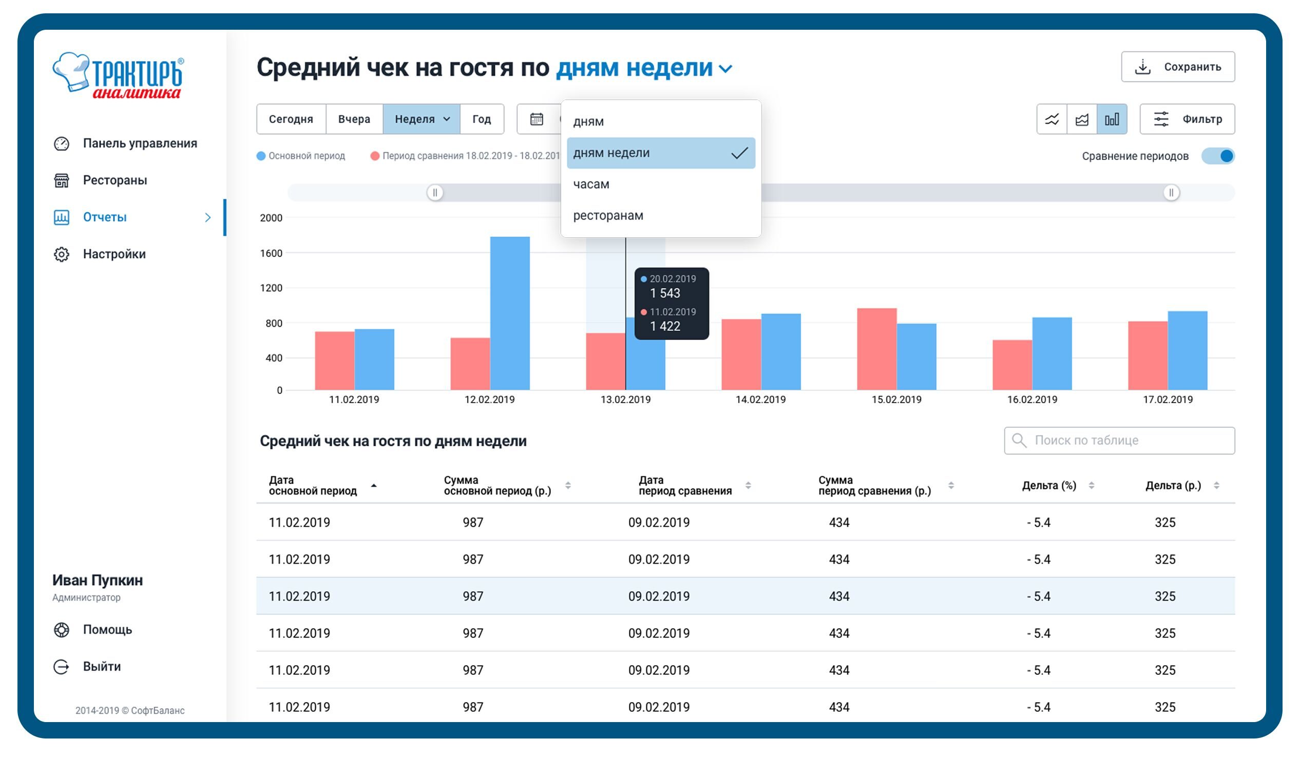The image size is (1300, 759).
Task: Collapse the дням недели title dropdown
Action: coord(725,69)
